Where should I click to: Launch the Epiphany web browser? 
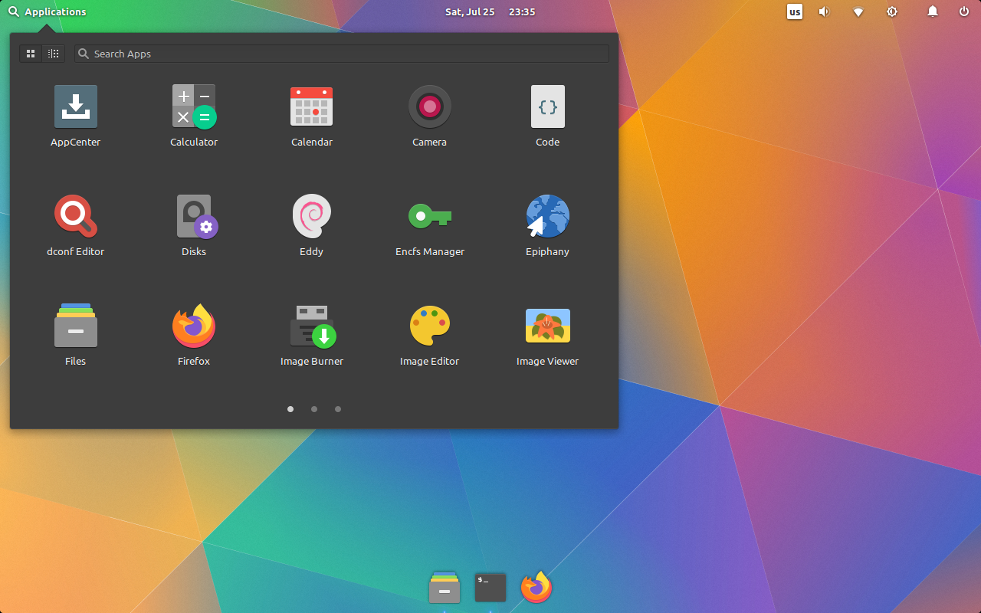click(x=548, y=216)
